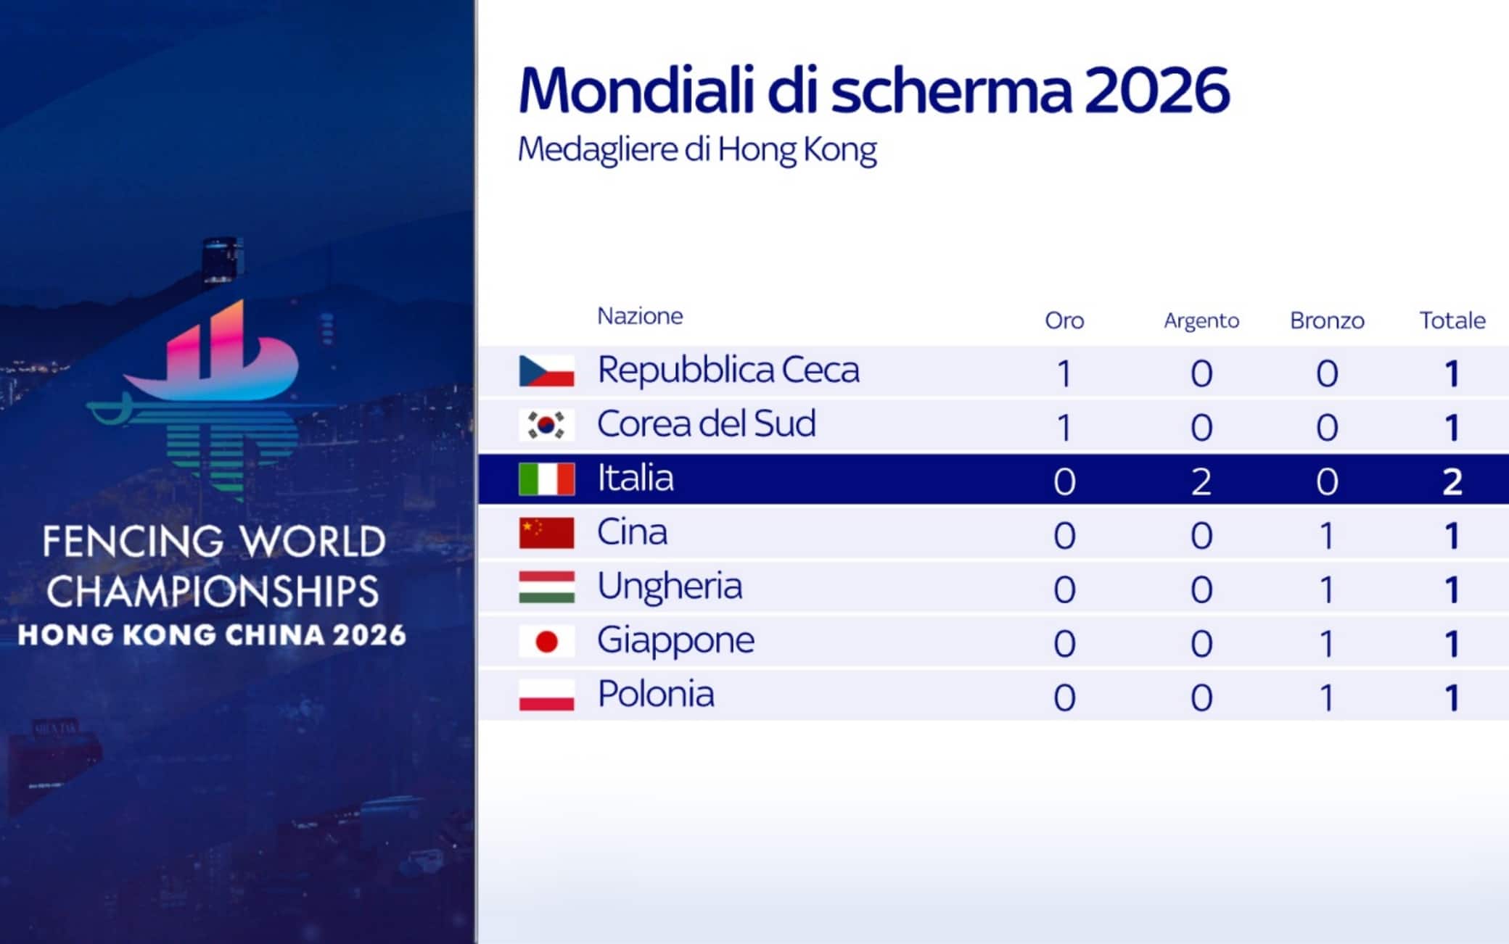Click the Hungary flag icon
1509x944 pixels.
pyautogui.click(x=546, y=587)
